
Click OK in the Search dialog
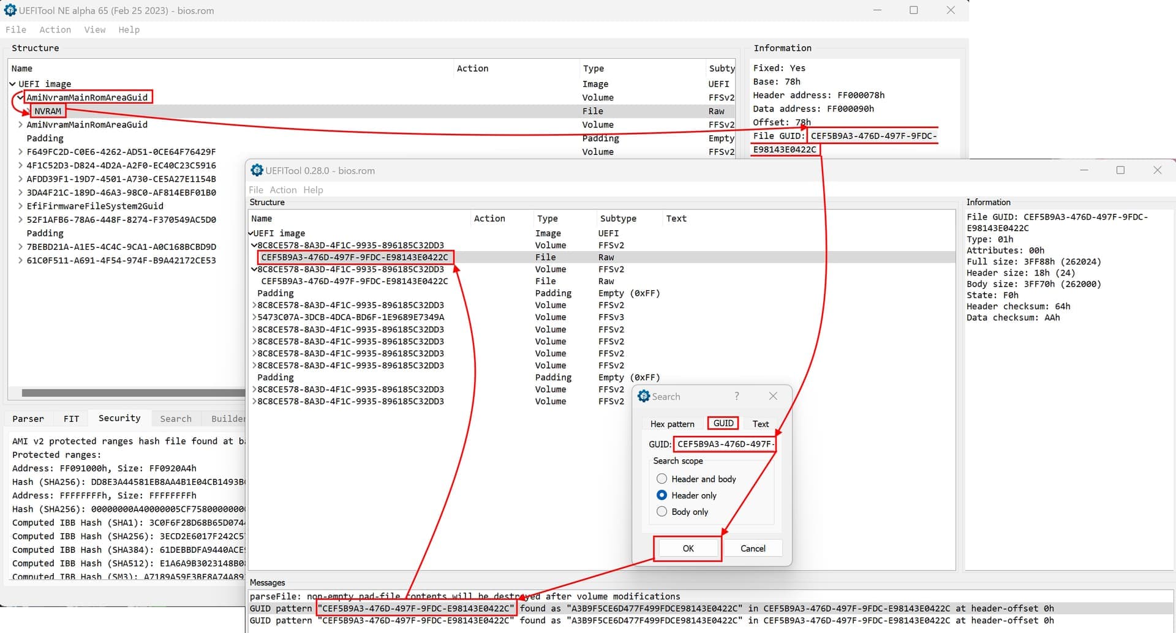pyautogui.click(x=688, y=549)
